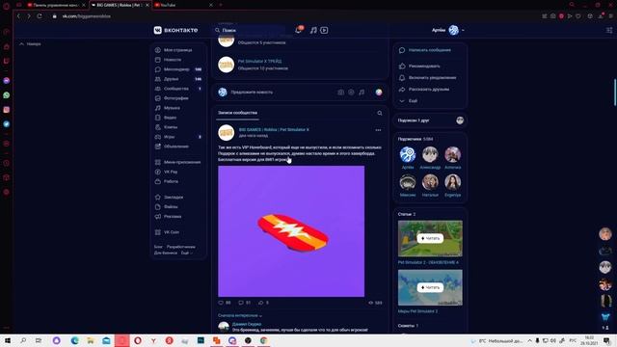The height and width of the screenshot is (347, 617).
Task: Open the video icon in VK header
Action: 324,30
